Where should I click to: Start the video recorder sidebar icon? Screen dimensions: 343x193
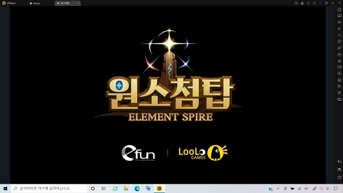pyautogui.click(x=339, y=67)
